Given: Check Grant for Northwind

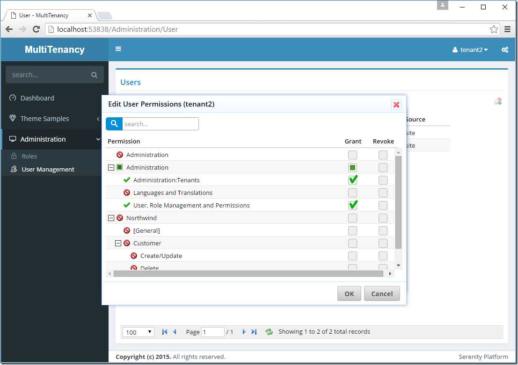Looking at the screenshot, I should tap(352, 218).
